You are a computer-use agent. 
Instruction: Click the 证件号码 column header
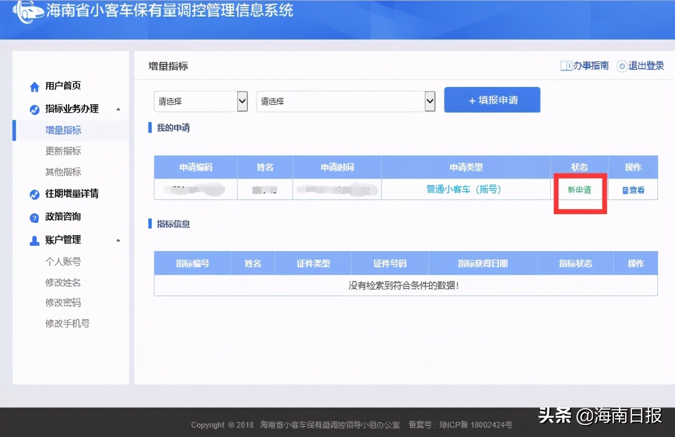click(x=390, y=263)
